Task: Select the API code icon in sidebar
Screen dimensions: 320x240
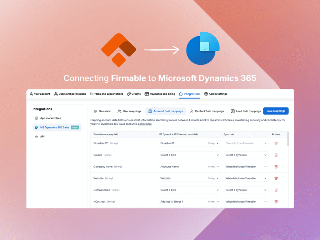Action: (37, 136)
